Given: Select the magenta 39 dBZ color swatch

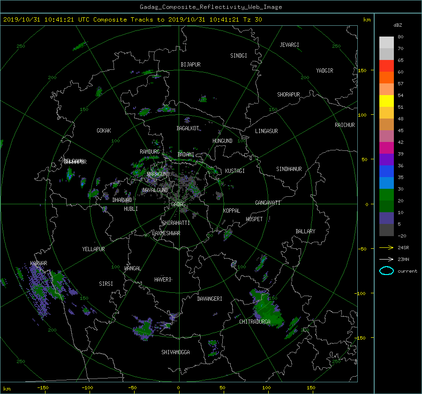Looking at the screenshot, I should pyautogui.click(x=386, y=148).
